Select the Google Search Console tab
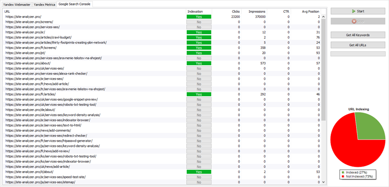The image size is (389, 187). 75,4
